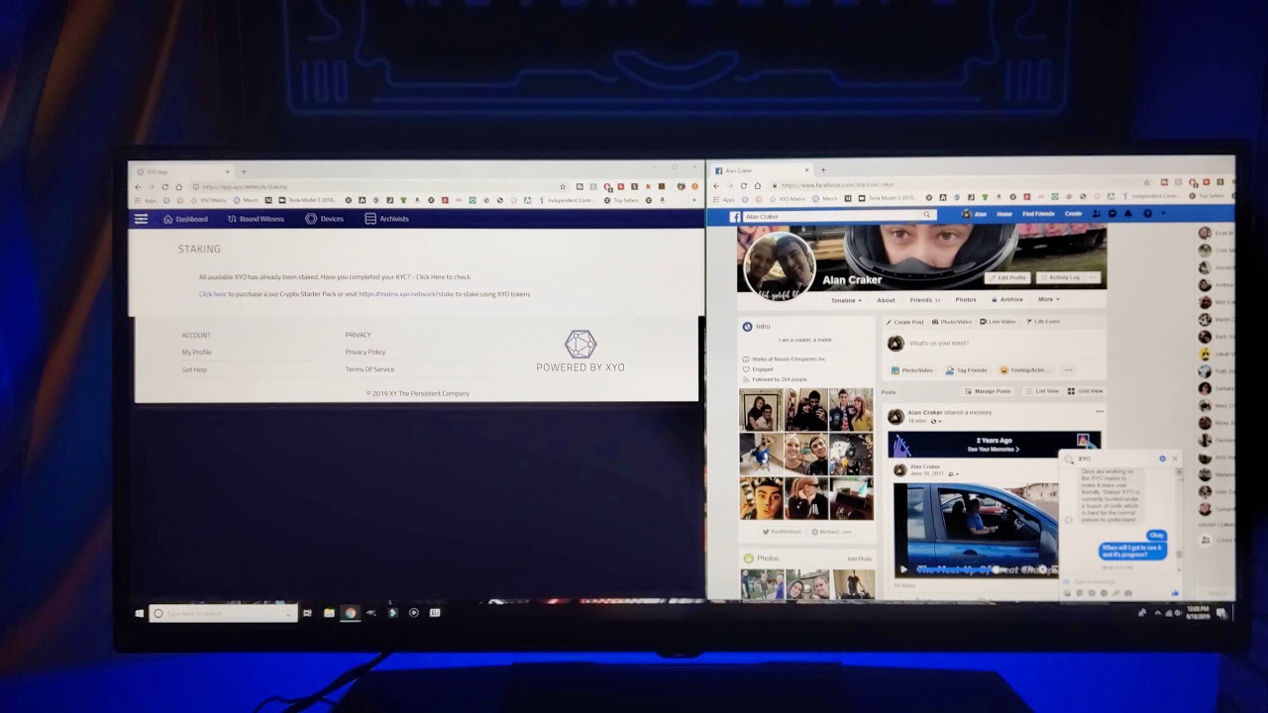Send a thumbs-up in the XYO chat

(1175, 593)
